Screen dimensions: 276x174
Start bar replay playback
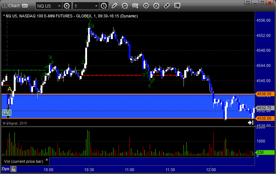pyautogui.click(x=146, y=6)
